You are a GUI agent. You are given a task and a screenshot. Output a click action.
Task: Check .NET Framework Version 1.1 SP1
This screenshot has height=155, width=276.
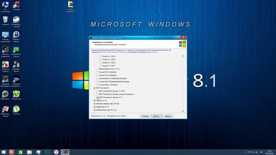tap(97, 91)
